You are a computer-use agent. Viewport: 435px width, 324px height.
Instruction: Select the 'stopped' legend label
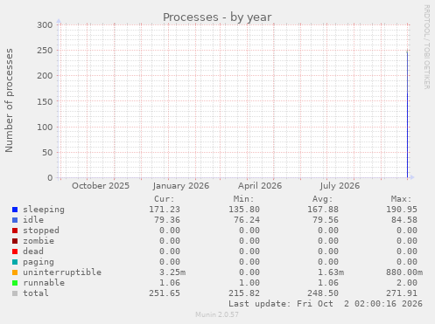pyautogui.click(x=41, y=231)
